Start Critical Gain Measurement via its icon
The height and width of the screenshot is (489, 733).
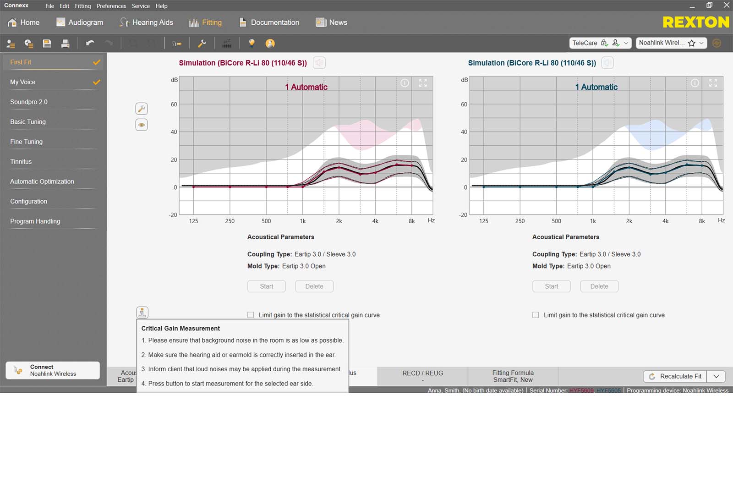pyautogui.click(x=142, y=312)
